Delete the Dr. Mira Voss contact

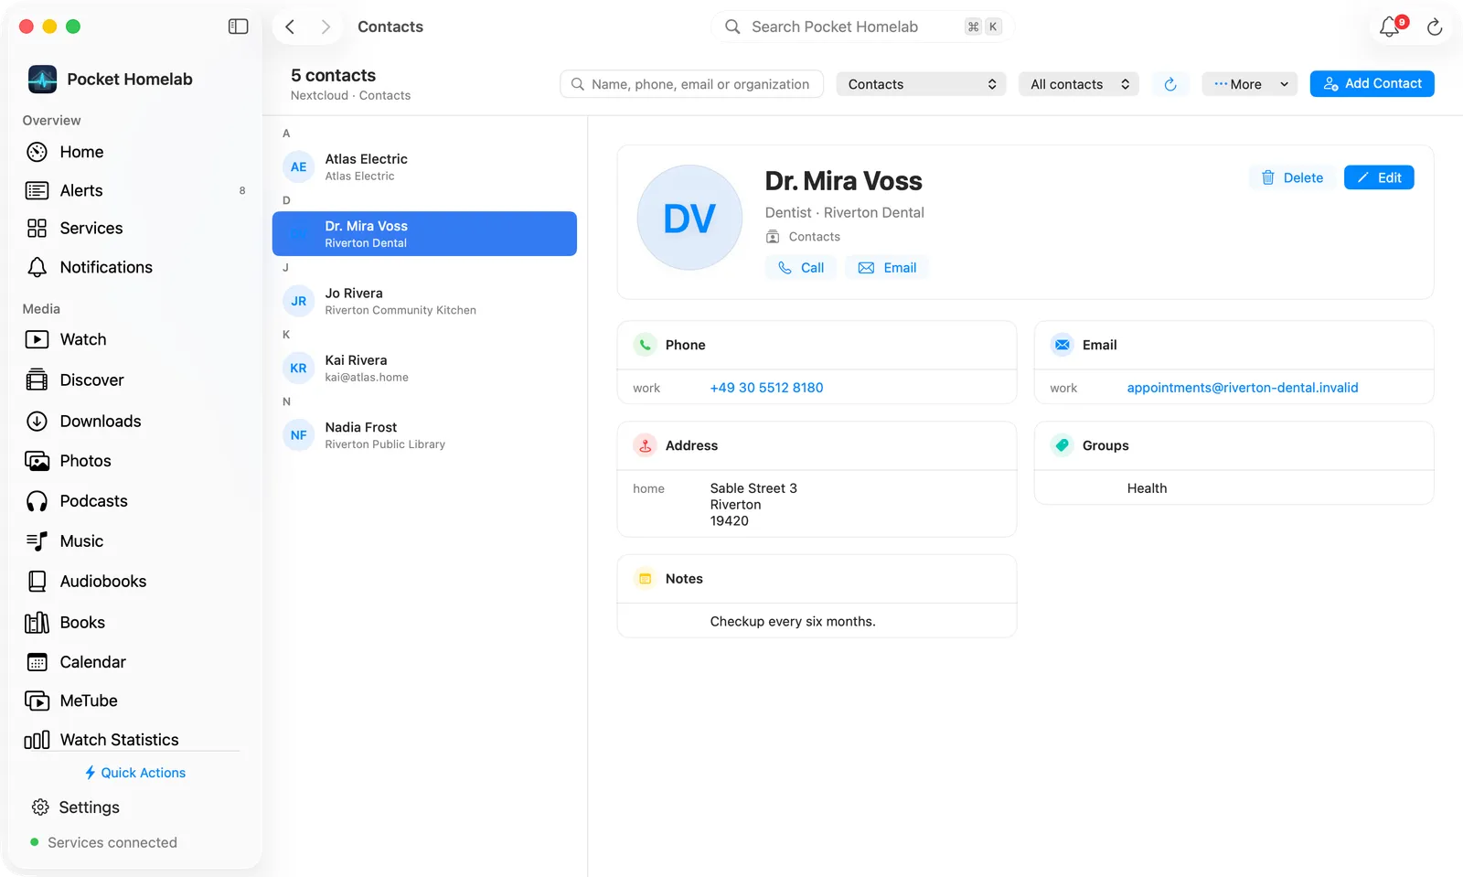tap(1292, 177)
